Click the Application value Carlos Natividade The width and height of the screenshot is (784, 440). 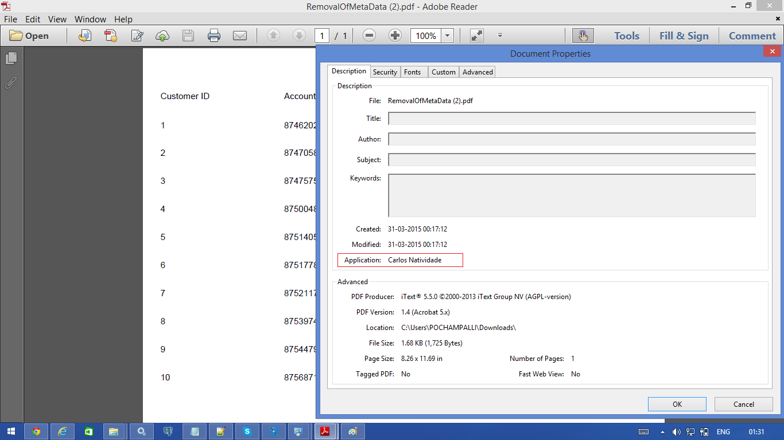(414, 260)
